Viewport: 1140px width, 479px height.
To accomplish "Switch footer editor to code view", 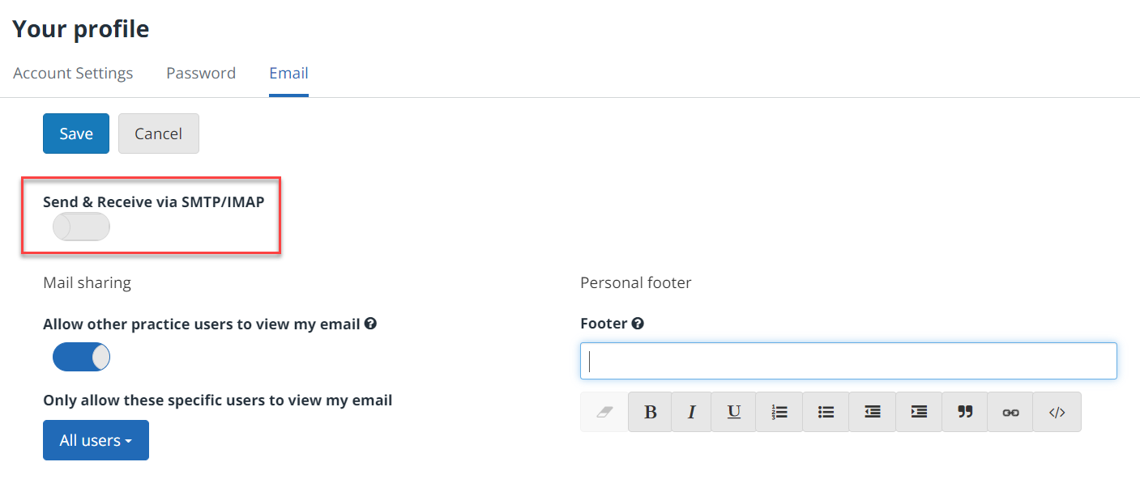I will pos(1057,412).
